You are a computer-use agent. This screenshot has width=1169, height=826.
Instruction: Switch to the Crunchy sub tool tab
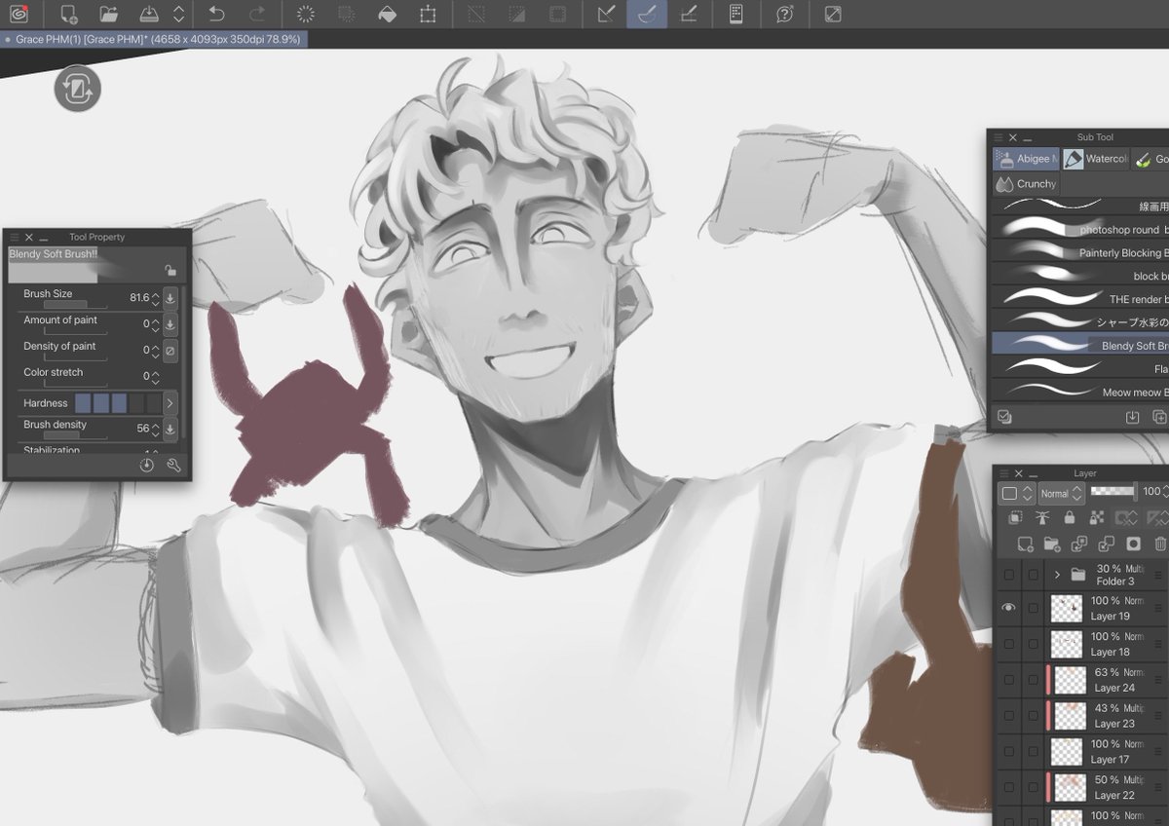[x=1026, y=183]
